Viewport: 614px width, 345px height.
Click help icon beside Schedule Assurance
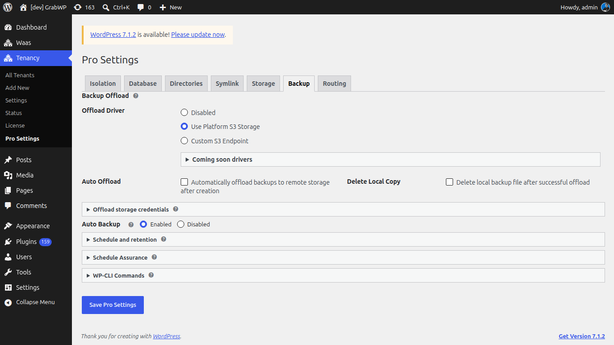pos(154,257)
